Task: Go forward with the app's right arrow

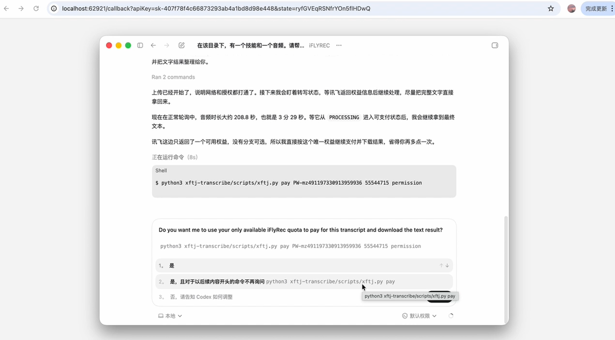Action: 167,45
